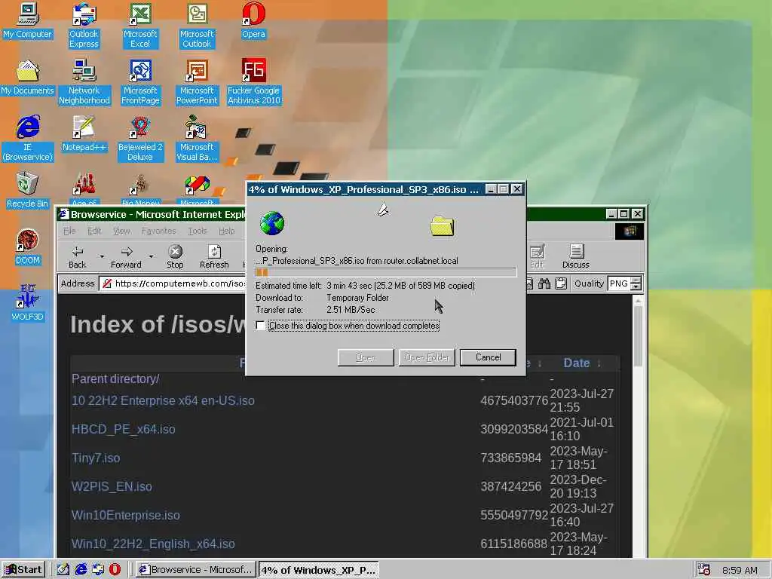Download Win10Enterprise.iso link
Screen dimensions: 772x579
[x=126, y=515]
